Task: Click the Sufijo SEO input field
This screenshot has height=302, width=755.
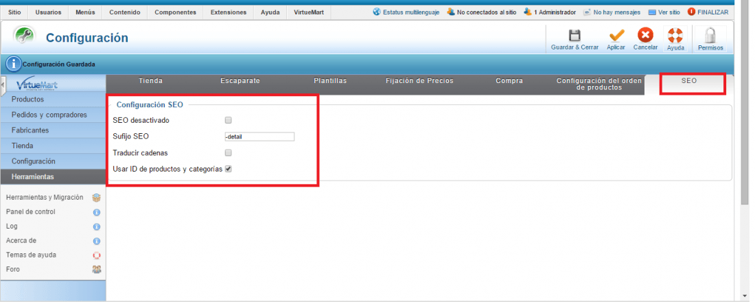Action: tap(259, 137)
